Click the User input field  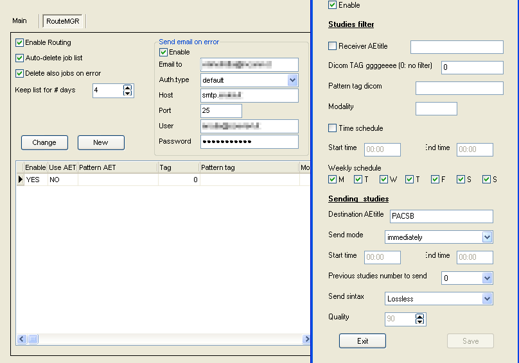[249, 126]
